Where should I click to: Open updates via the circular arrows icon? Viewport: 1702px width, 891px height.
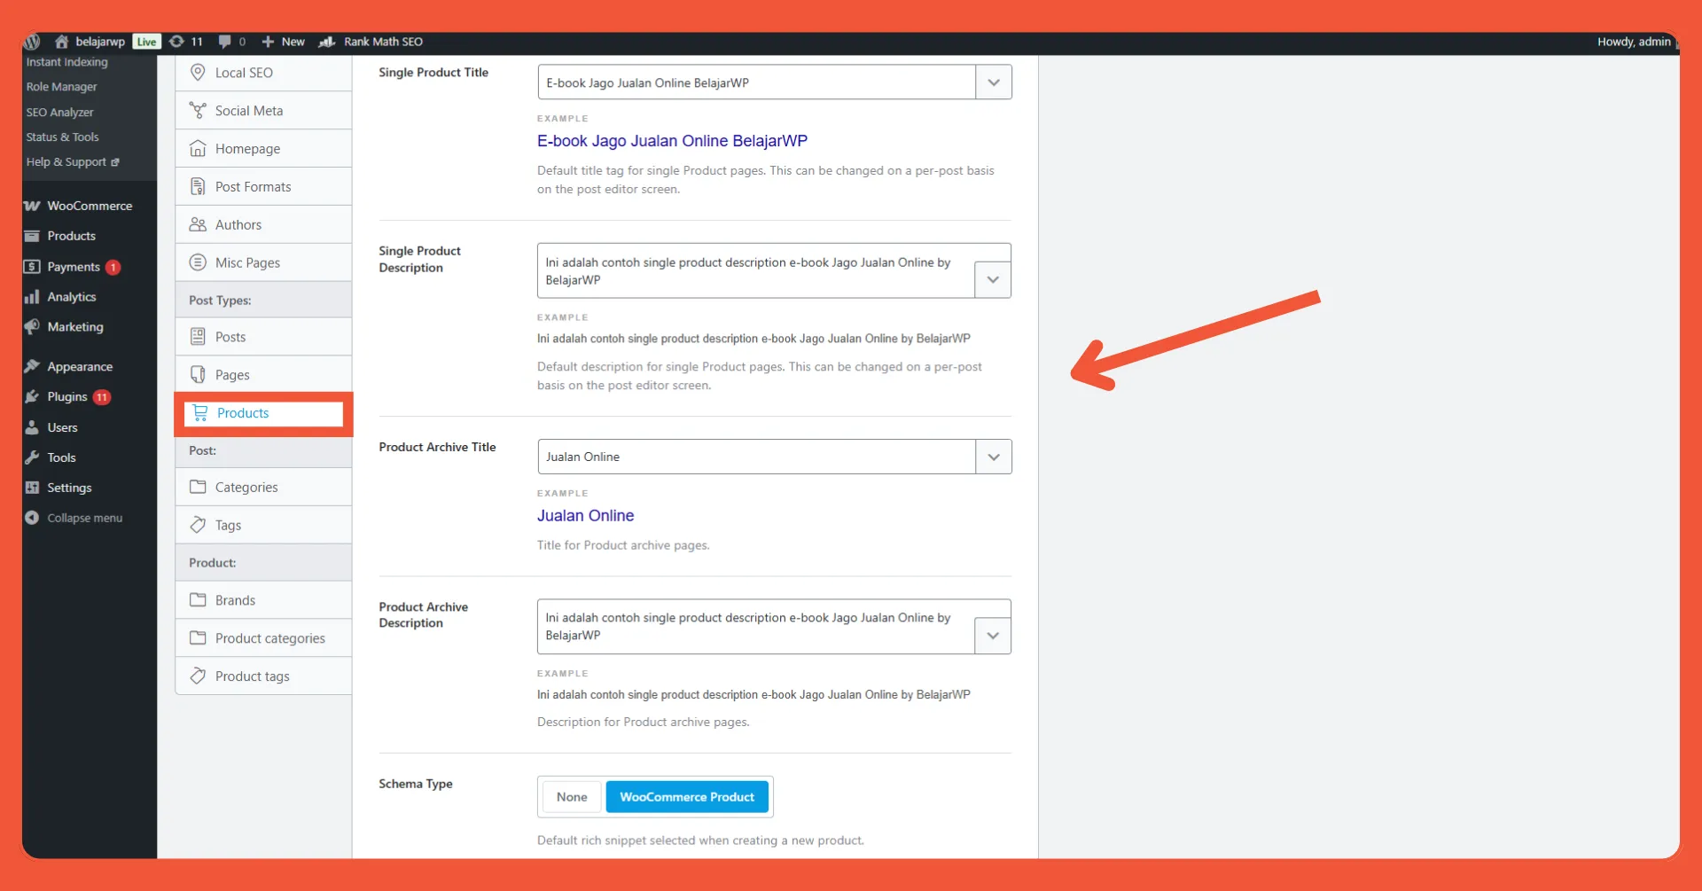177,41
